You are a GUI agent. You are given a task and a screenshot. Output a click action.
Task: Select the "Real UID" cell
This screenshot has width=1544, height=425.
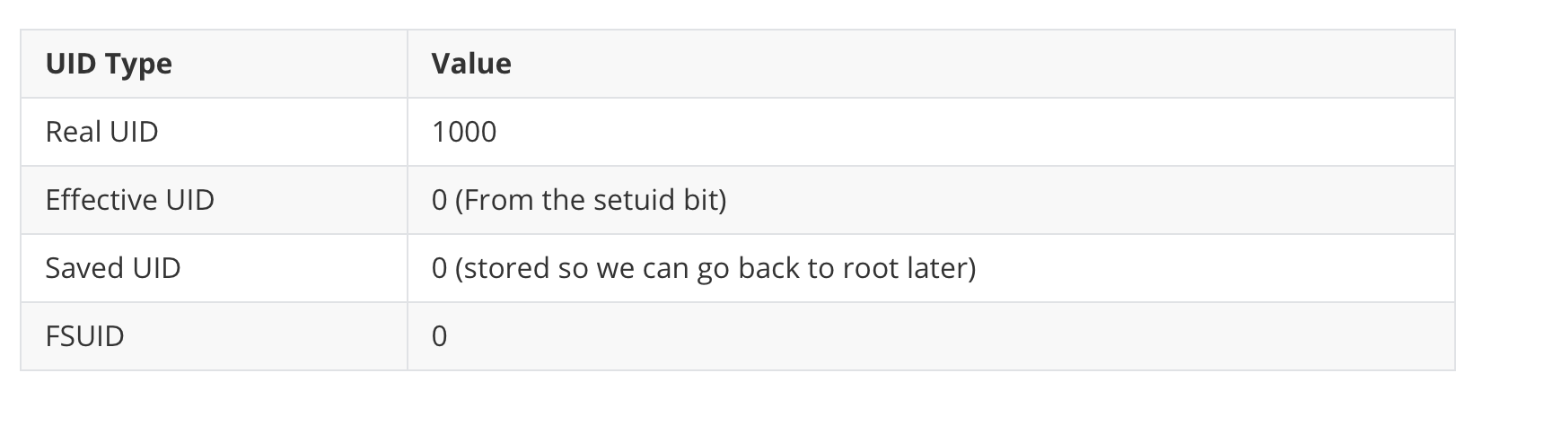pyautogui.click(x=101, y=132)
